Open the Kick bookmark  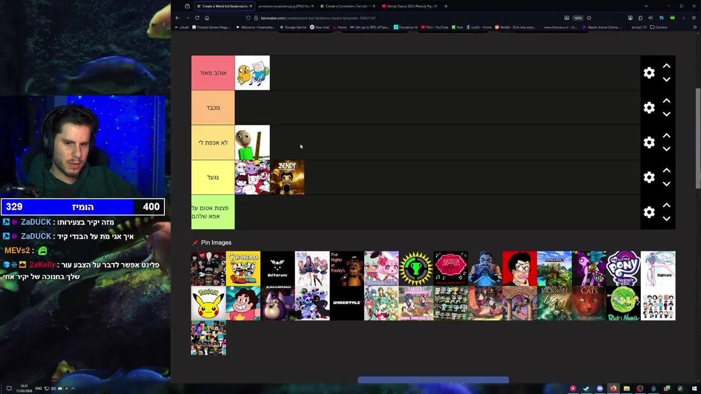457,27
